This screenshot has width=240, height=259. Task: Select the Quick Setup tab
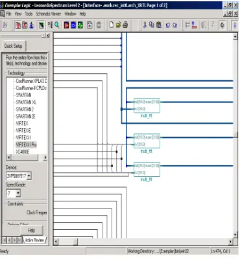[x=13, y=46]
